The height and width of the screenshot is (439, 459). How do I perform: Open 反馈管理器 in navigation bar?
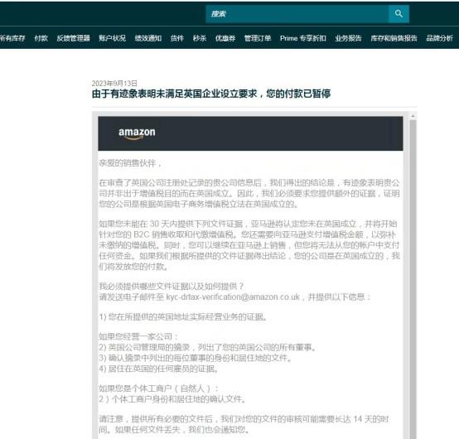(73, 38)
